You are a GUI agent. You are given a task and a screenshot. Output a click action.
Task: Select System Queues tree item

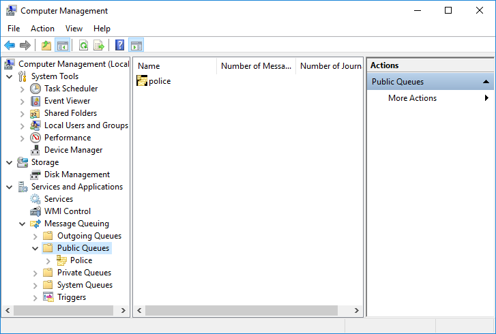pyautogui.click(x=85, y=285)
